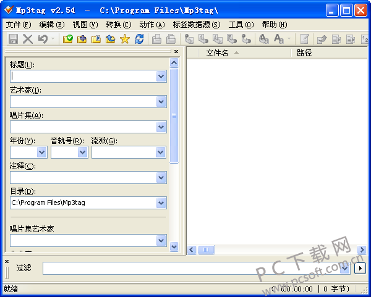Expand the 目录 dropdown arrow
The image size is (371, 297).
(x=161, y=203)
